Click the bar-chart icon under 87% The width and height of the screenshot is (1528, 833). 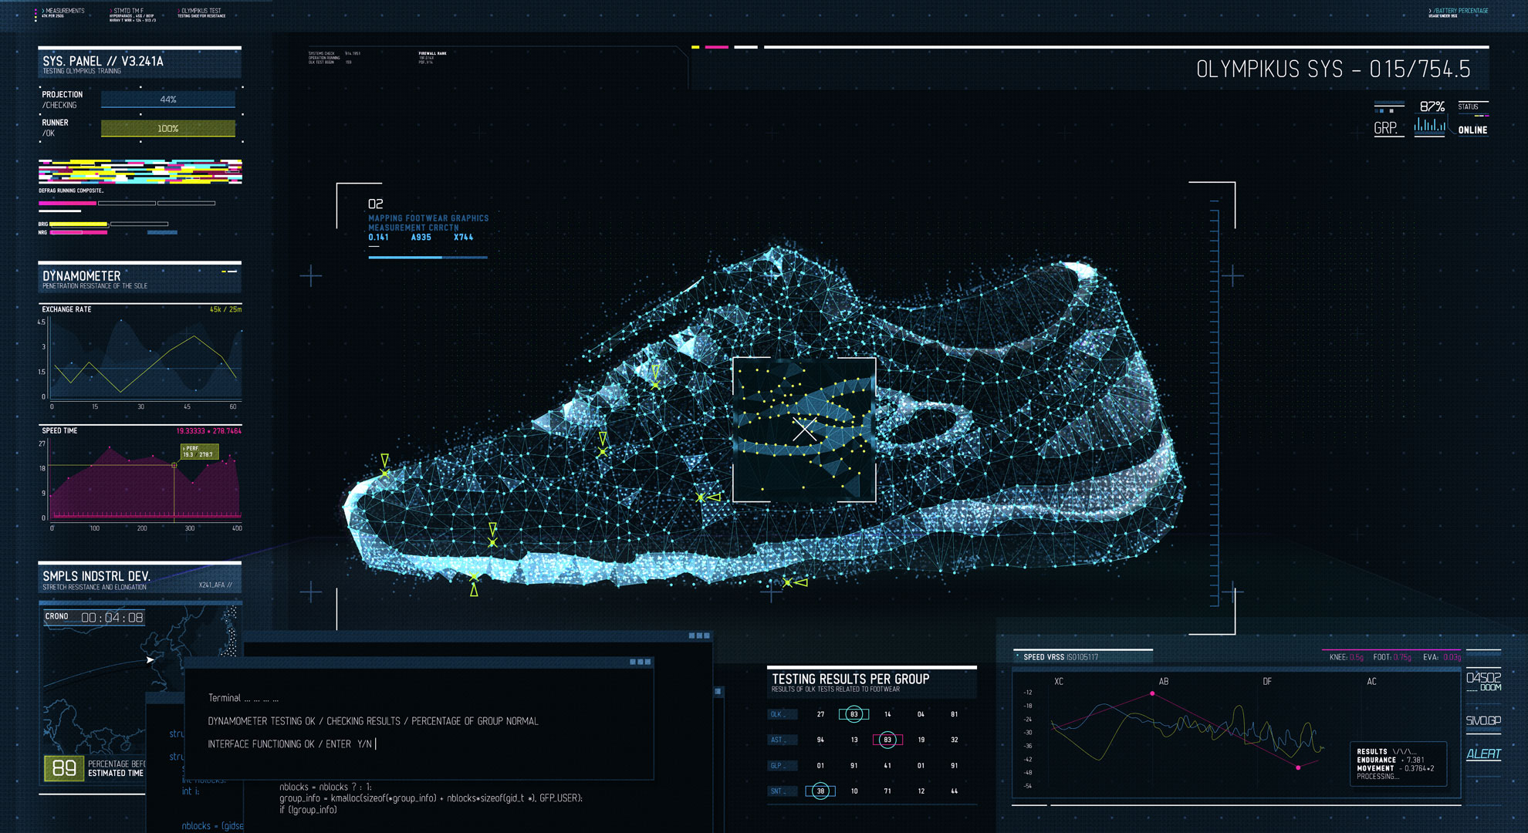tap(1429, 126)
